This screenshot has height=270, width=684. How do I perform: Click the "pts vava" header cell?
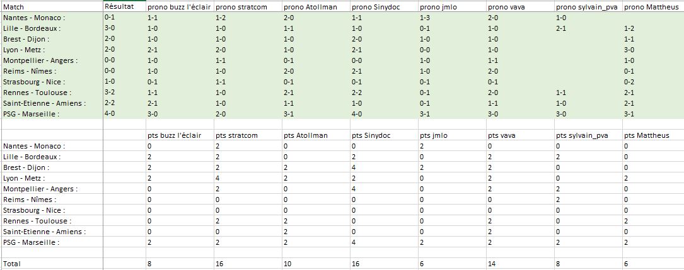click(x=519, y=135)
